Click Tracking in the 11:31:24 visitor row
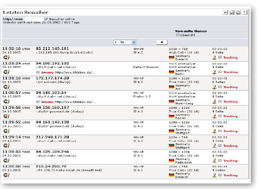259x189 pixels. [x=230, y=72]
